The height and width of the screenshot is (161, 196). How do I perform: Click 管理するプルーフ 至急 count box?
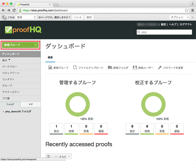[x=86, y=129]
